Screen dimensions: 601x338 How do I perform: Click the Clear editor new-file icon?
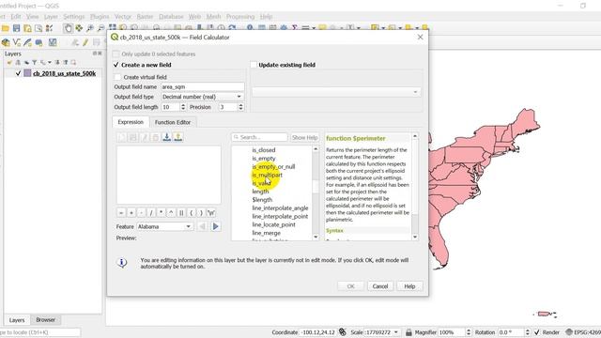[122, 137]
